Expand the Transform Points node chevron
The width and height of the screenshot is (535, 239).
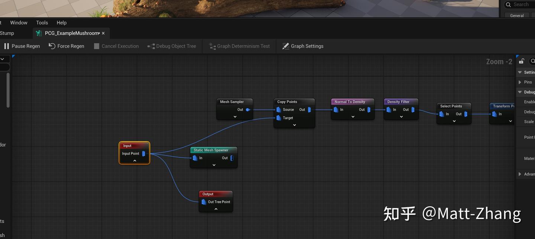[x=510, y=121]
